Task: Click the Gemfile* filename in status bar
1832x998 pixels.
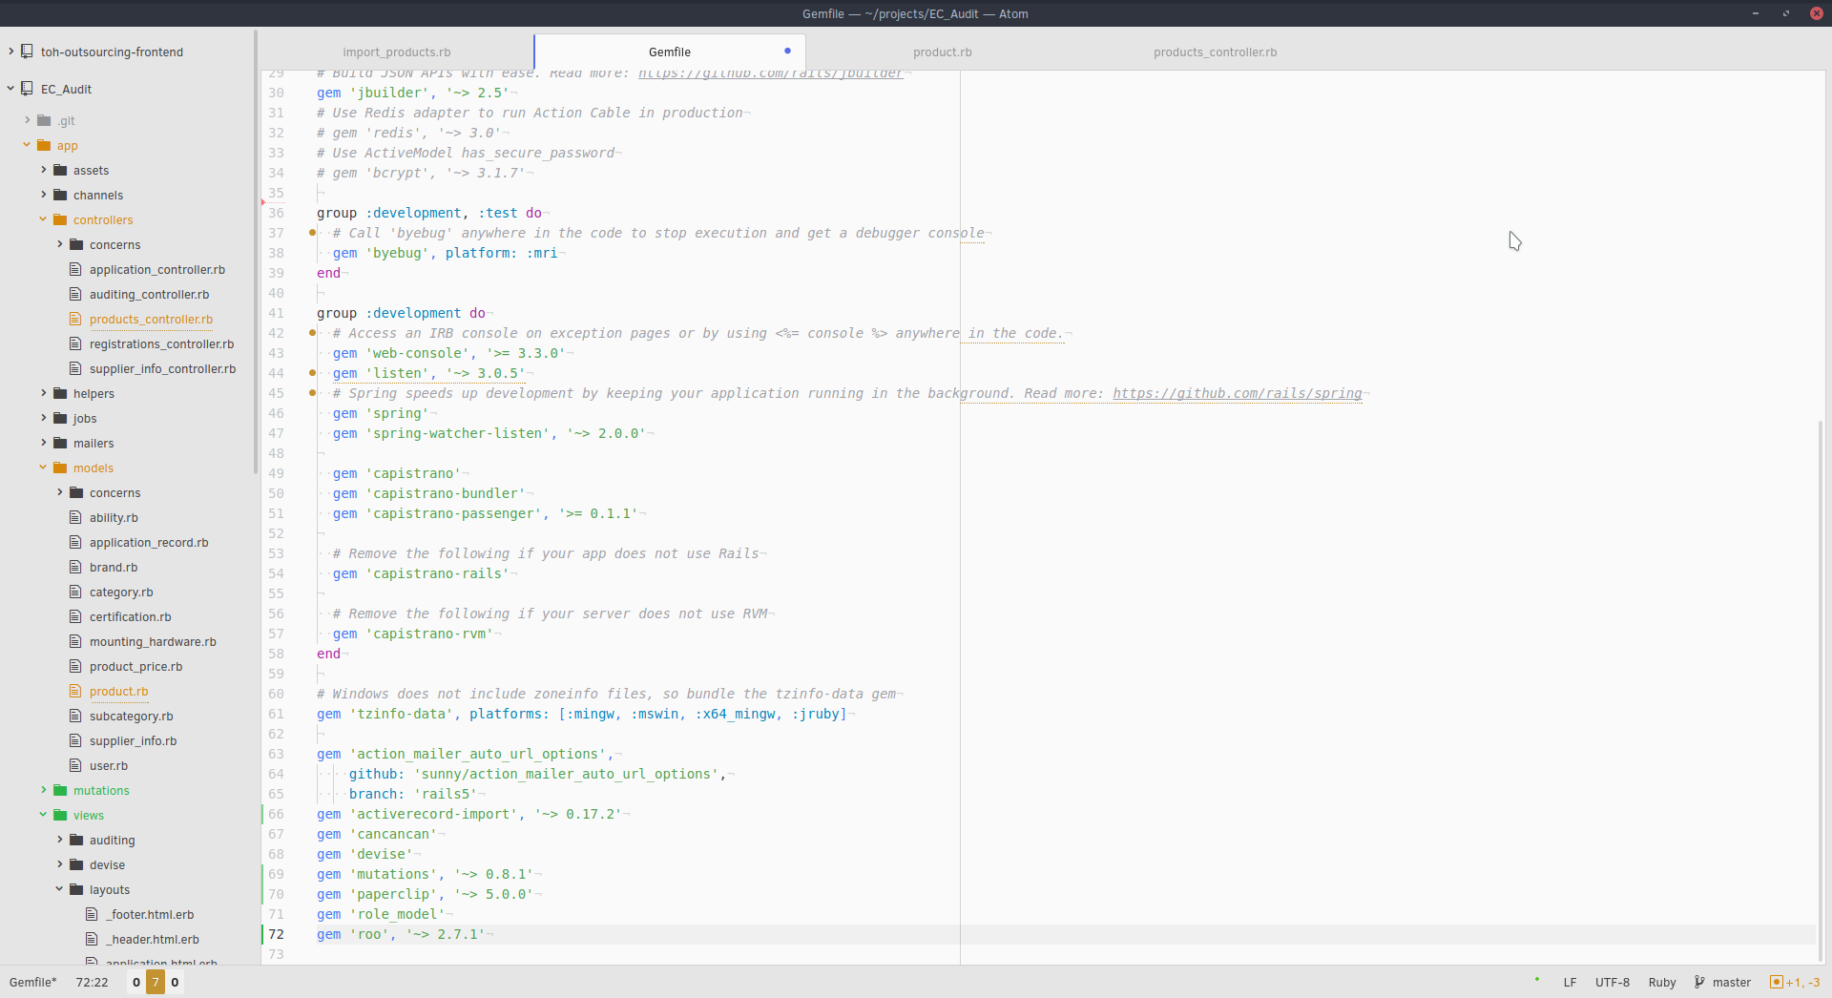Action: tap(32, 982)
